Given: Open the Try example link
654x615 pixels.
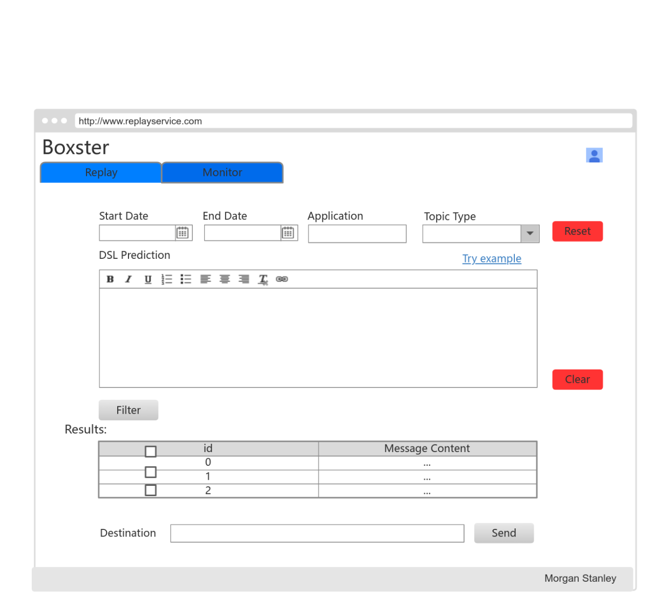Looking at the screenshot, I should 491,259.
